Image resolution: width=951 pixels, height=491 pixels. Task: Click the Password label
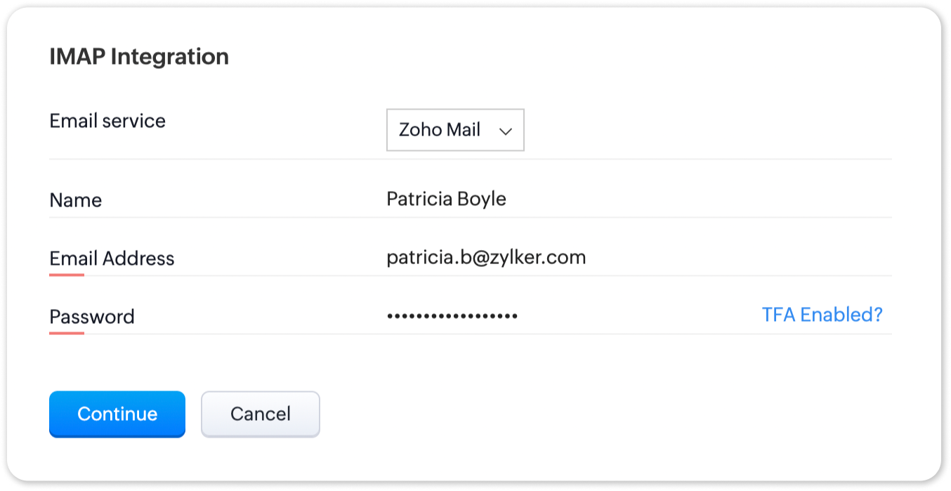[92, 317]
